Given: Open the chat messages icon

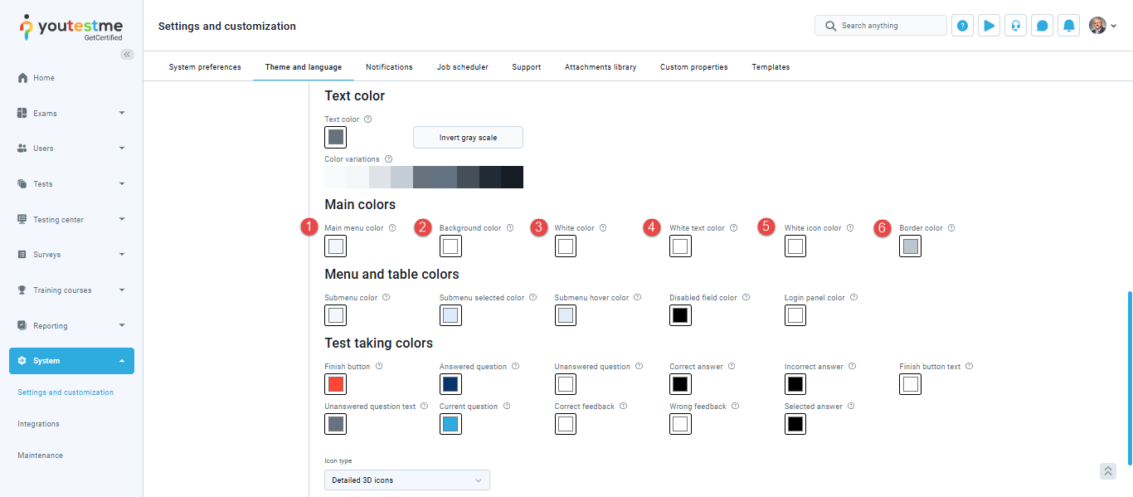Looking at the screenshot, I should tap(1043, 26).
